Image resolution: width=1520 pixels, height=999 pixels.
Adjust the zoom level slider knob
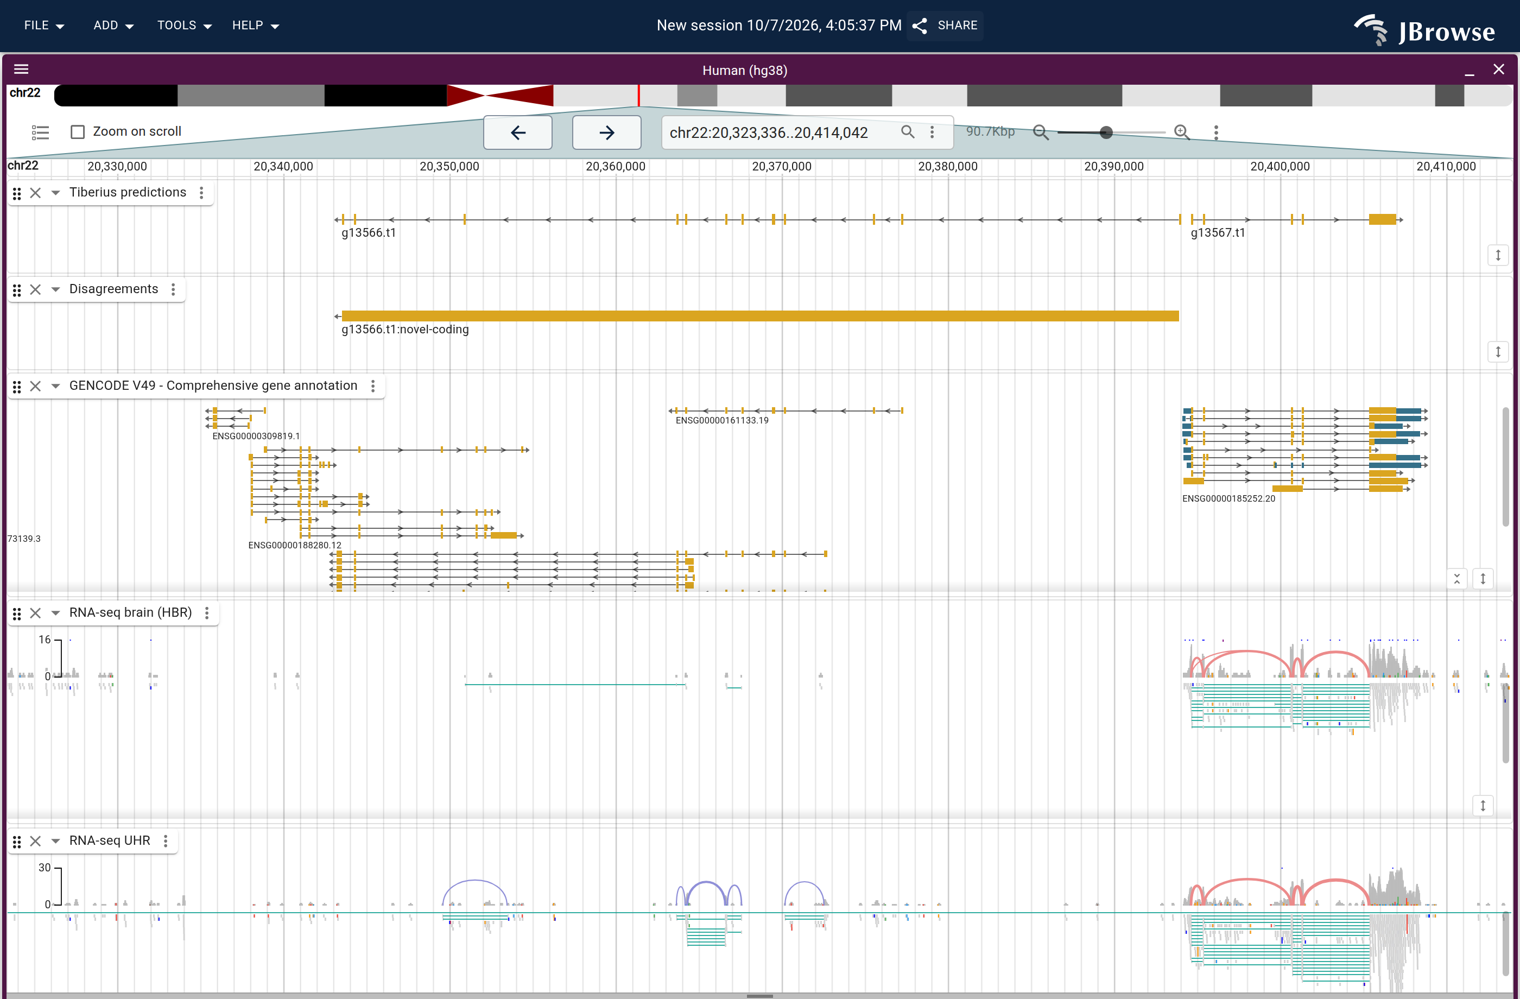(x=1106, y=132)
